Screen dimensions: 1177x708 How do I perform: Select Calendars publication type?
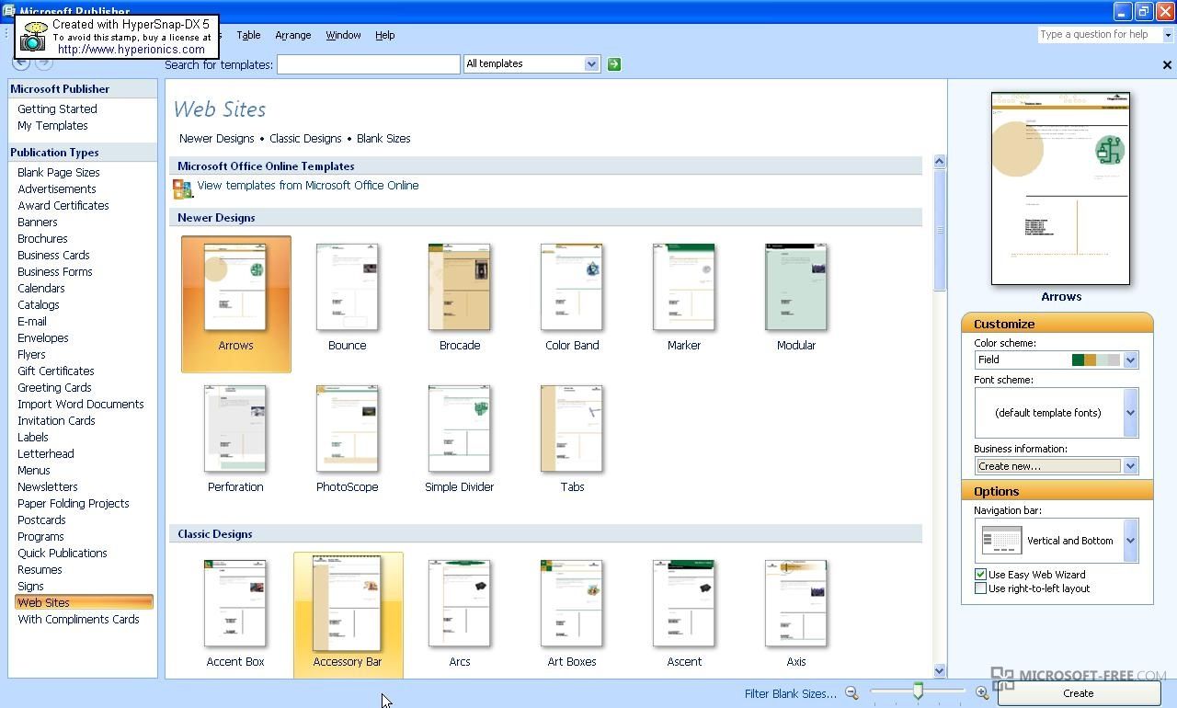[41, 288]
